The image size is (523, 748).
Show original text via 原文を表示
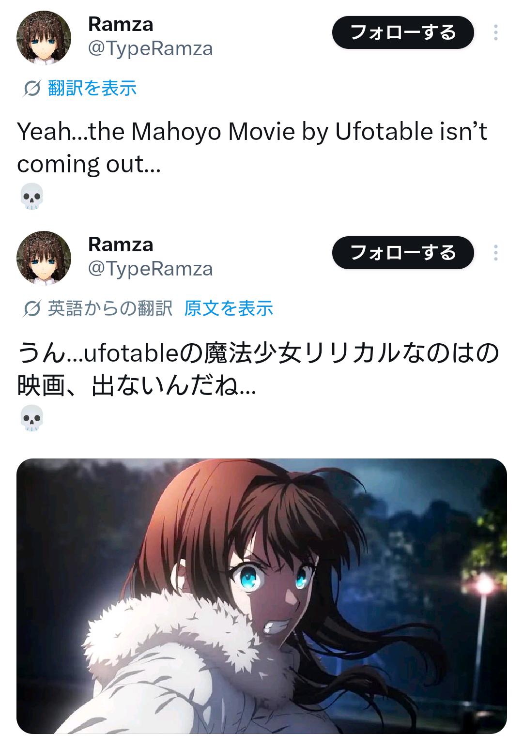pyautogui.click(x=229, y=309)
